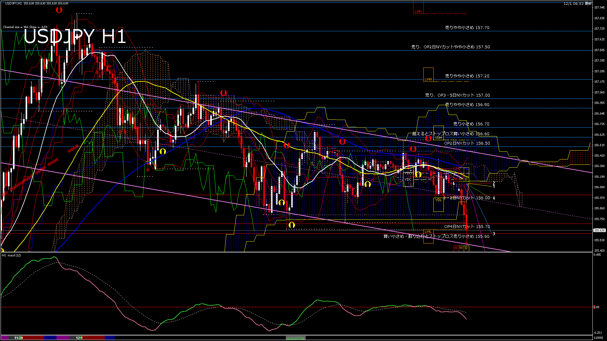Click the 155.630 current price tag
Viewport: 607px width, 341px height.
pyautogui.click(x=599, y=230)
